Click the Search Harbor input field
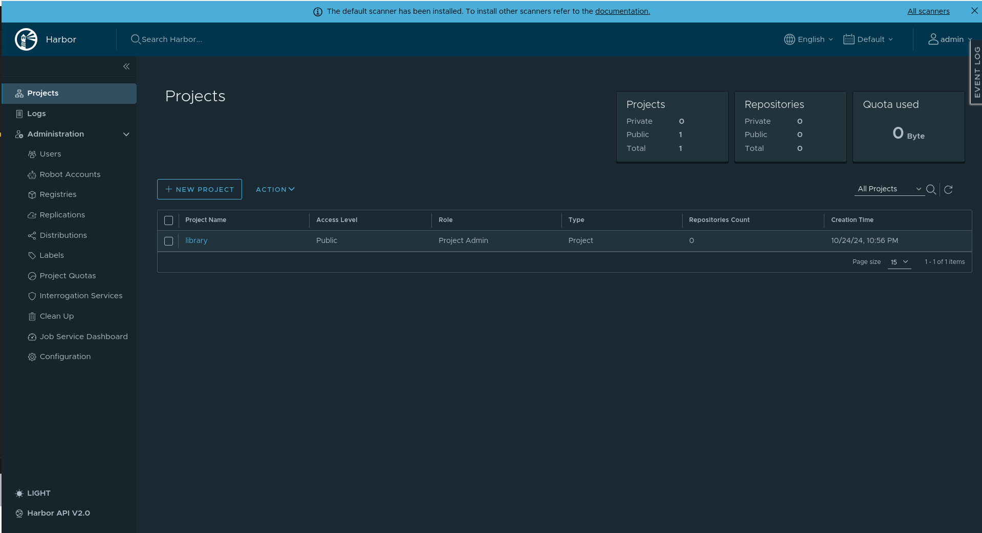This screenshot has width=982, height=533. [x=172, y=39]
